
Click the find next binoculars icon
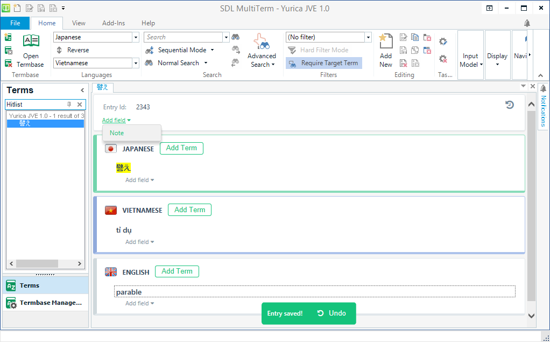(x=236, y=50)
